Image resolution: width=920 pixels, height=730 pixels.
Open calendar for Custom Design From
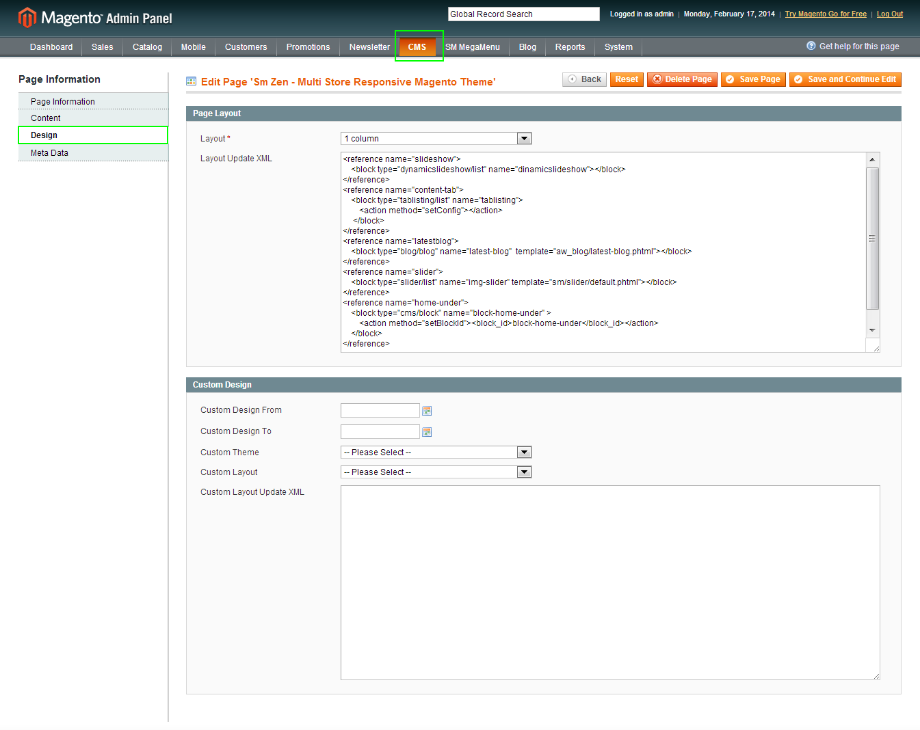coord(427,411)
